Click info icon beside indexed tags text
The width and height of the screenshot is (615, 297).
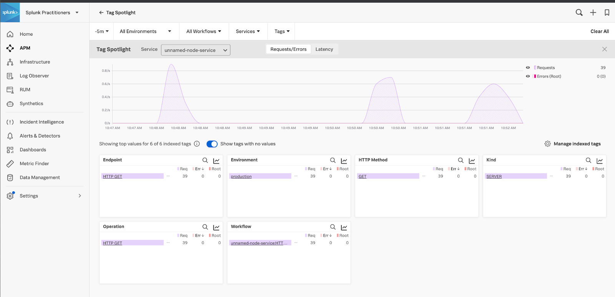point(197,144)
